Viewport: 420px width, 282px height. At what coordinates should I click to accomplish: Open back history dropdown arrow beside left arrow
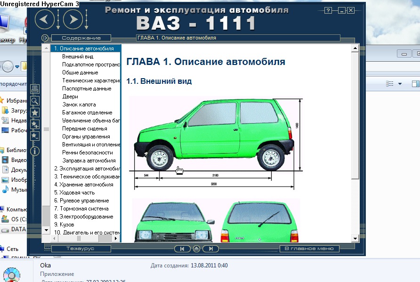(58, 19)
